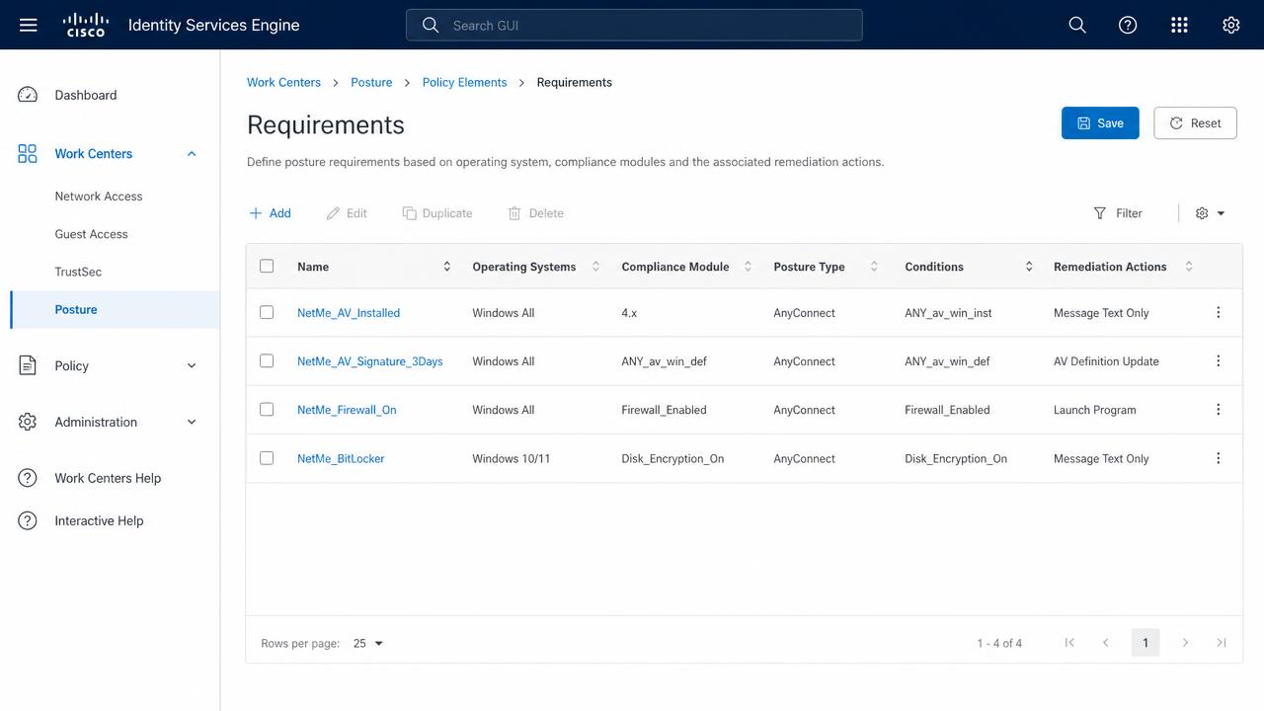Check the NetMe_AV_Installed row checkbox
The width and height of the screenshot is (1264, 711).
click(267, 313)
